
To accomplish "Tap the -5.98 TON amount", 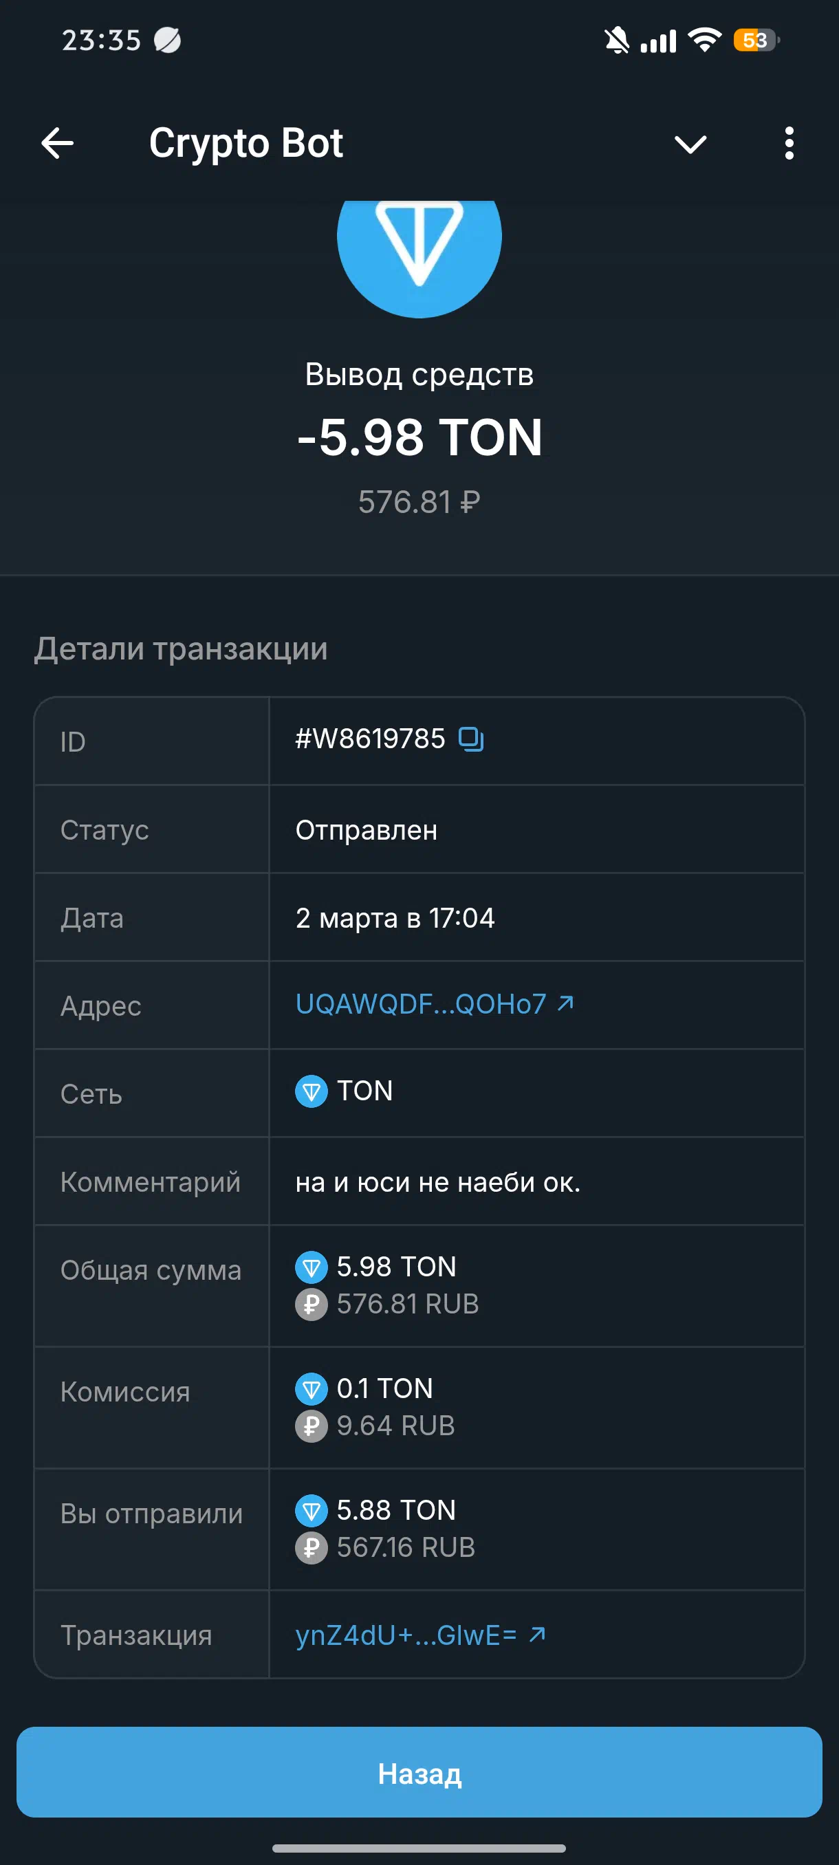I will coord(419,438).
